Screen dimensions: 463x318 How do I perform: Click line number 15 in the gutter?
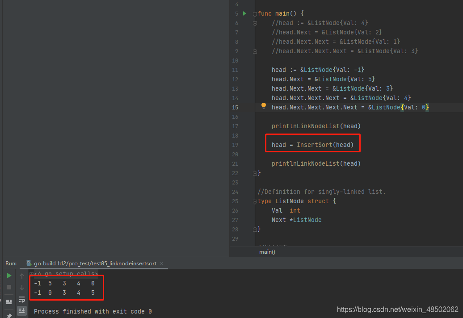pyautogui.click(x=235, y=107)
